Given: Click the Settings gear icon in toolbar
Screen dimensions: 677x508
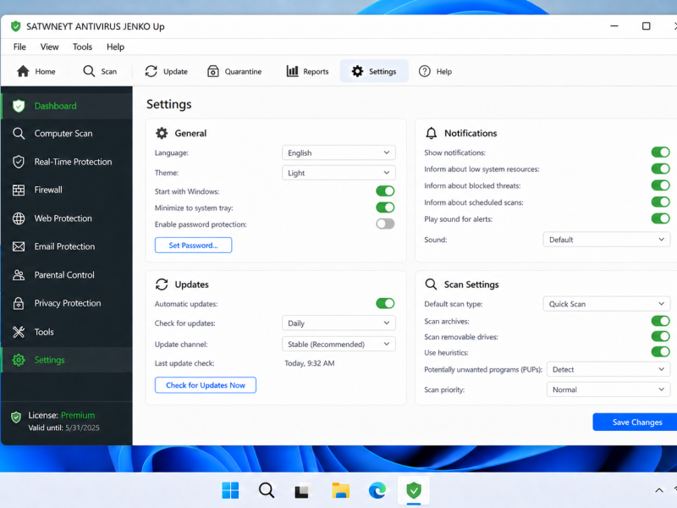Looking at the screenshot, I should pyautogui.click(x=357, y=71).
